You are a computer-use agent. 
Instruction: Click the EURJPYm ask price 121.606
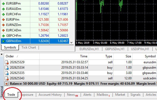pyautogui.click(x=63, y=20)
